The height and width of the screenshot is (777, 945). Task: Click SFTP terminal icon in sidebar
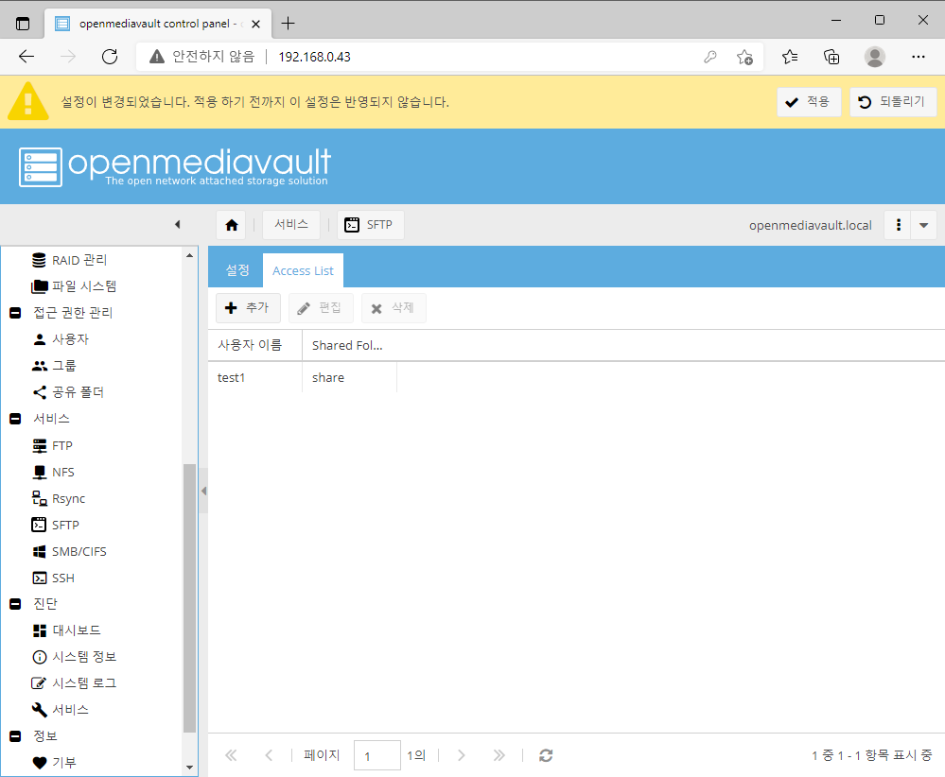pos(39,525)
